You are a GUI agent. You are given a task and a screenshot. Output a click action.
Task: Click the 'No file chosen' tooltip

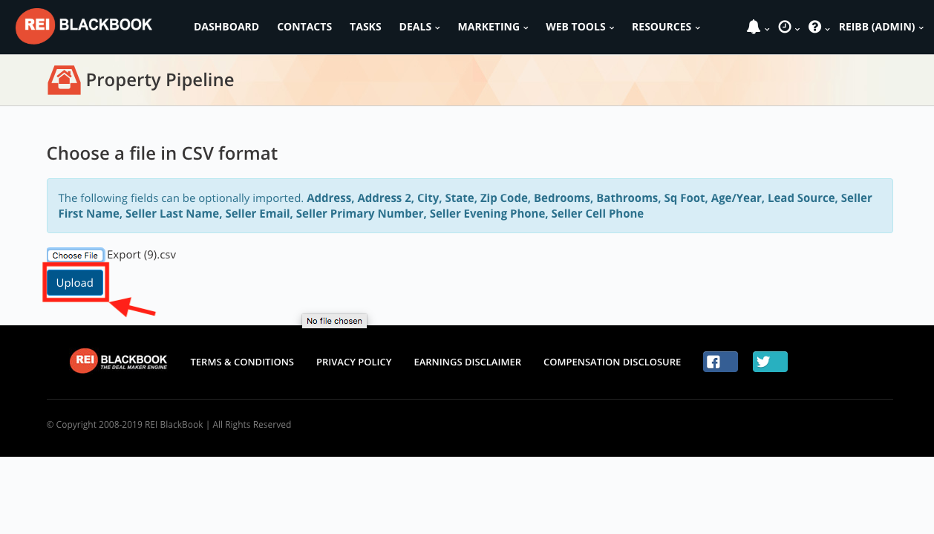point(334,321)
